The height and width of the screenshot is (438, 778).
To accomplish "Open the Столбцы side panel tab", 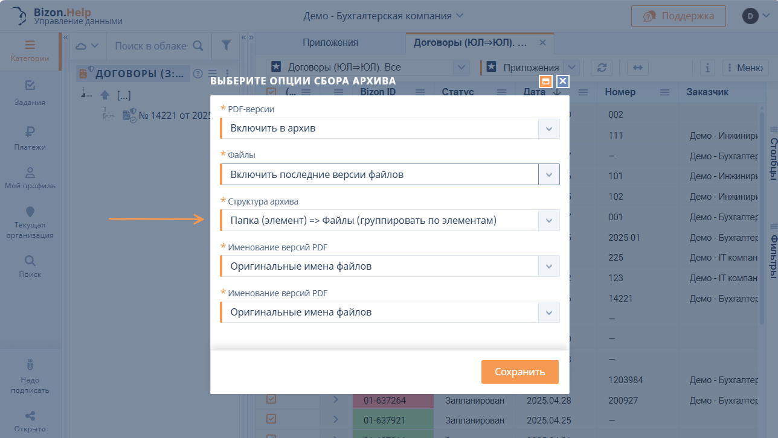I will pyautogui.click(x=772, y=159).
